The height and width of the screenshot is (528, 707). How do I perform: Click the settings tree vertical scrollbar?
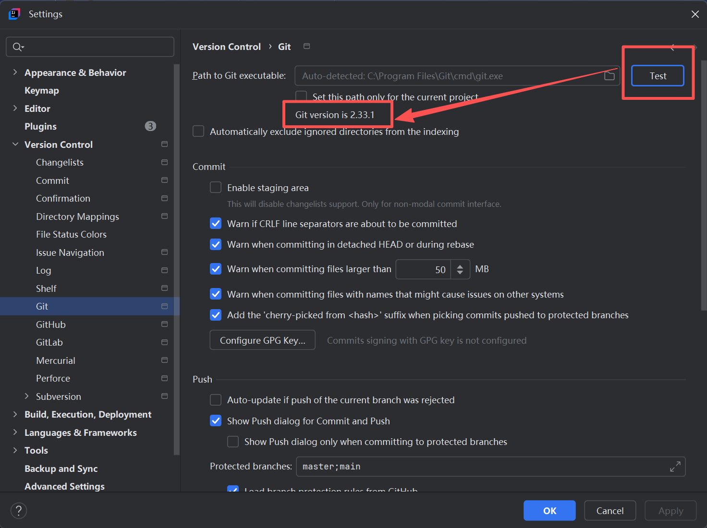pyautogui.click(x=176, y=259)
